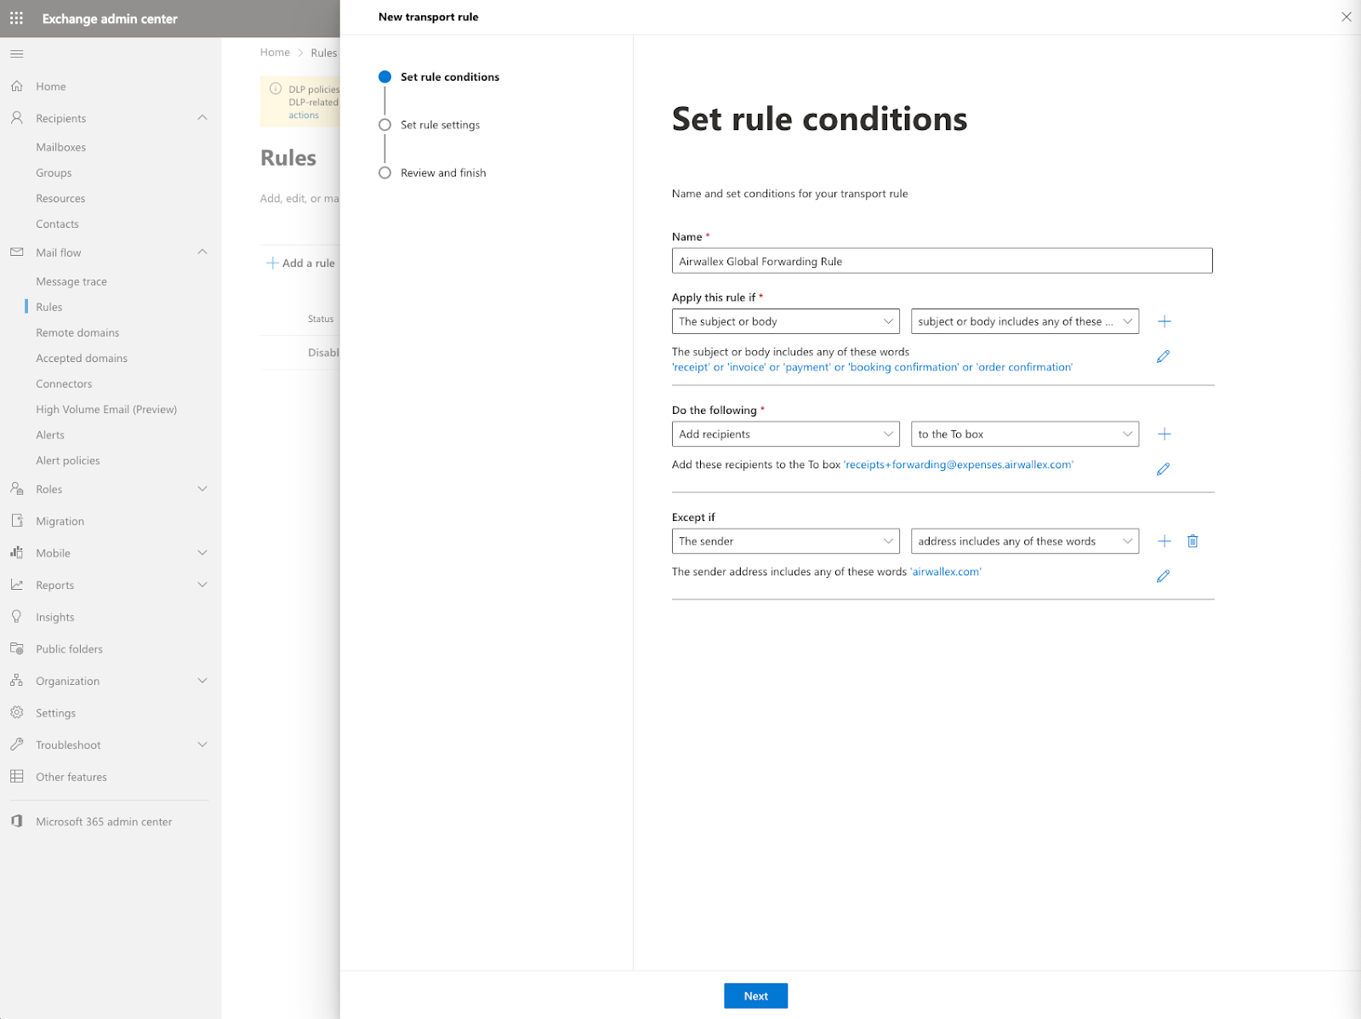Open the receipts forwarding email address link
The width and height of the screenshot is (1361, 1019).
click(958, 465)
